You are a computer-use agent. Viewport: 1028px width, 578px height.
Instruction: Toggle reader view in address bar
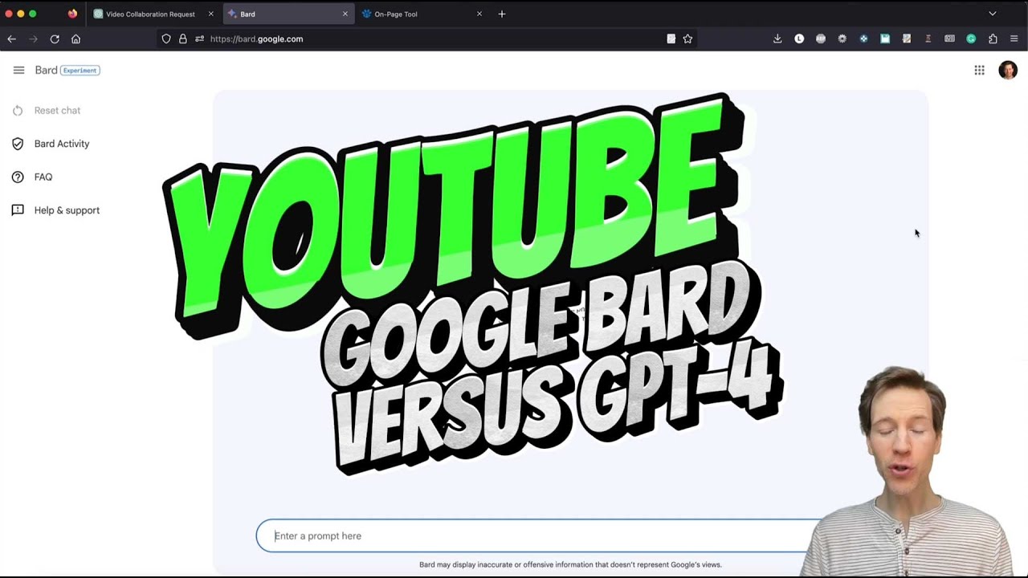671,39
